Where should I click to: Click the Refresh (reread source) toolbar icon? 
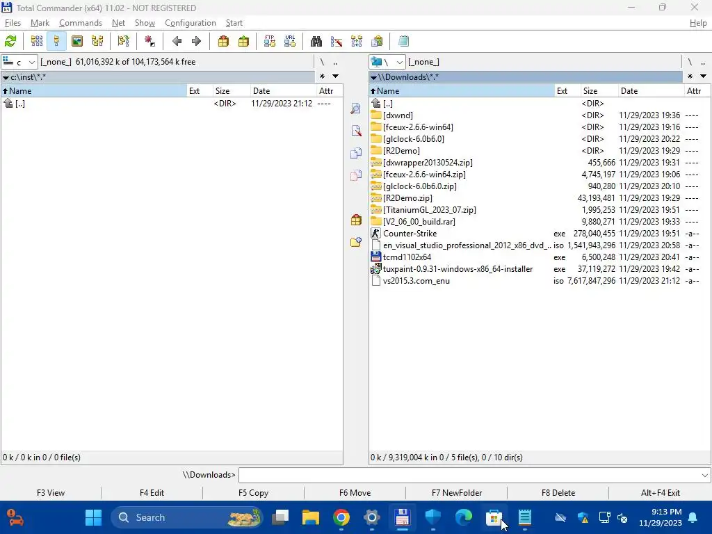pyautogui.click(x=10, y=41)
